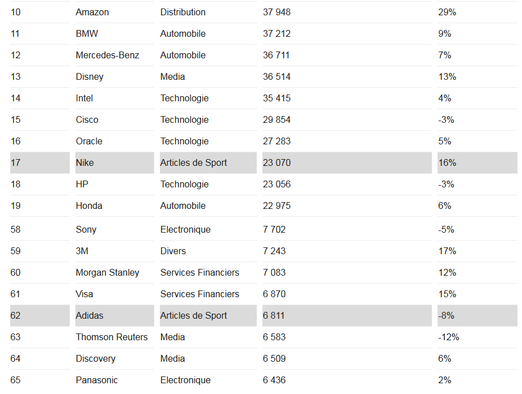Select Thomson Reuters' -12% change cell
The width and height of the screenshot is (522, 394).
[x=448, y=337]
